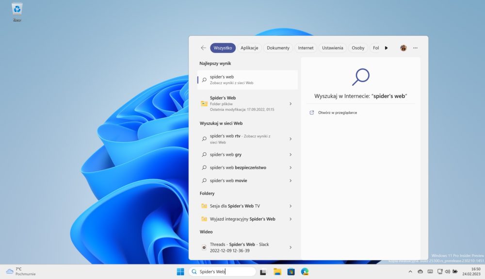Launch Microsoft Edge Canary from the taskbar
This screenshot has width=485, height=279.
click(305, 272)
